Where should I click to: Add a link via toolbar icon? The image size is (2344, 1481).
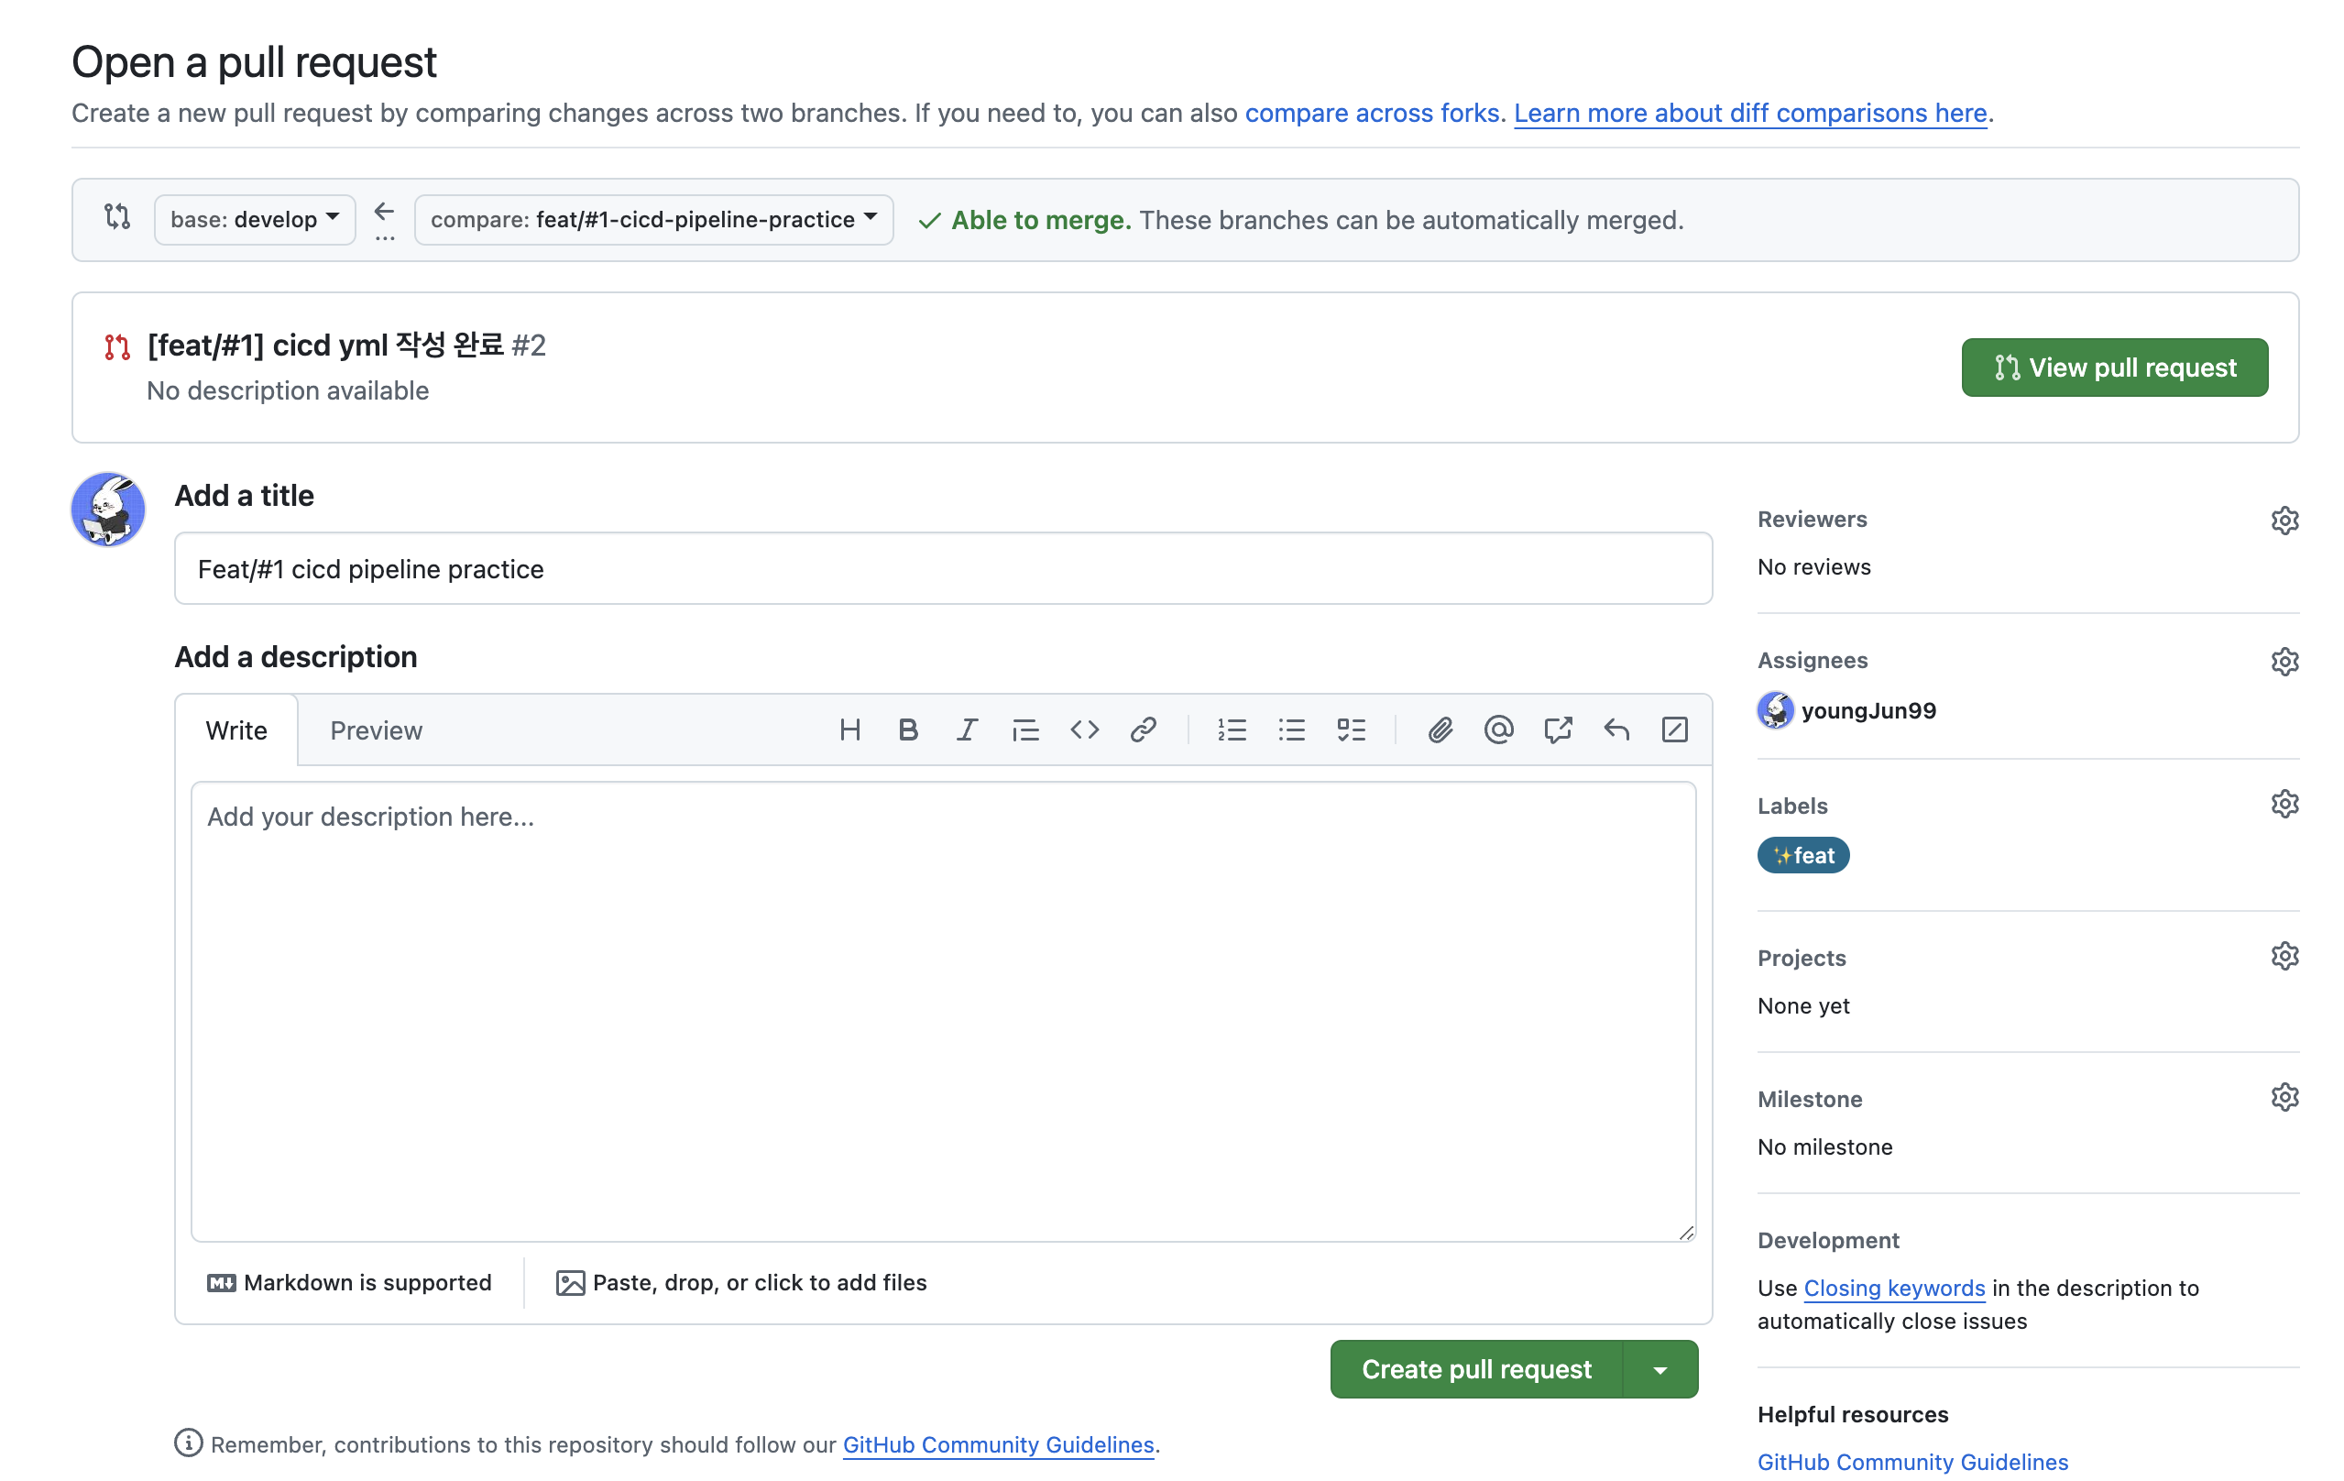(1143, 730)
